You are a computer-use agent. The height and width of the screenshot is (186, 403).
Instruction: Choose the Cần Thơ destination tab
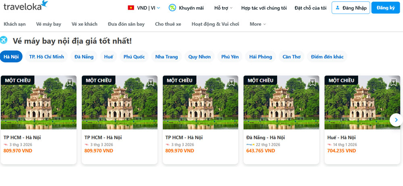[291, 57]
